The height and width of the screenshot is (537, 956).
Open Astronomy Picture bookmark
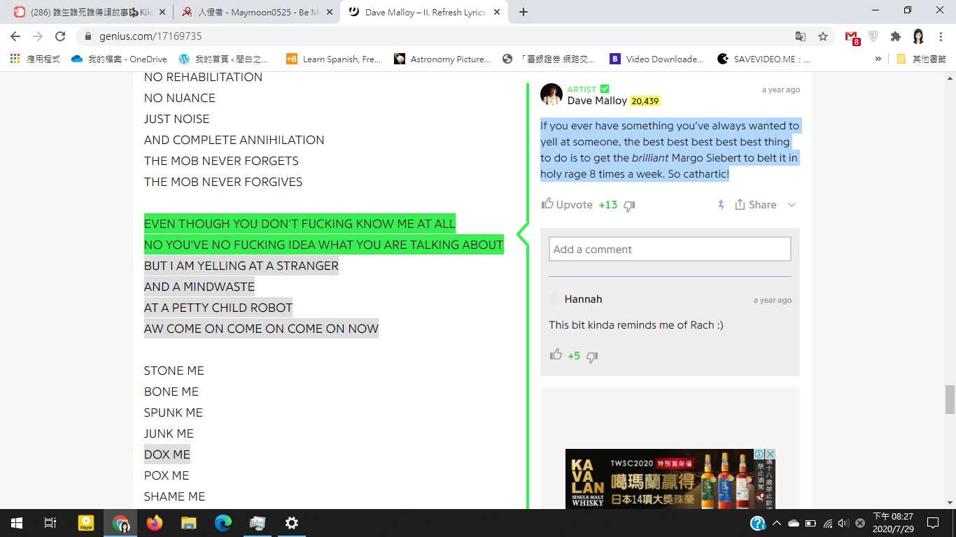(x=442, y=59)
